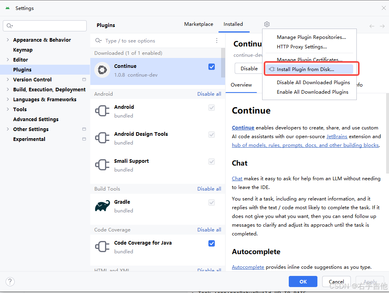The width and height of the screenshot is (389, 293).
Task: Expand Build, Execution, Deployment node
Action: tap(8, 89)
